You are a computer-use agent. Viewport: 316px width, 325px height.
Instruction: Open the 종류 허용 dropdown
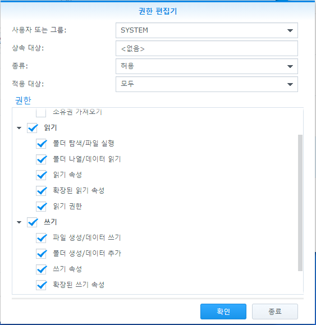[x=207, y=66]
